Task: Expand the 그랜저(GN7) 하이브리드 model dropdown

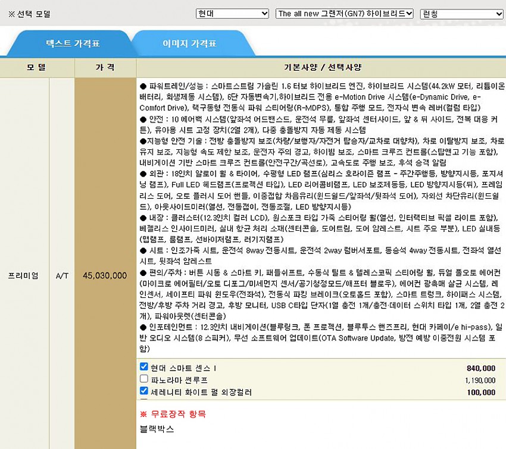Action: [x=345, y=14]
